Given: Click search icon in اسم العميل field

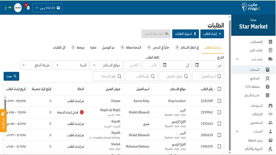Looking at the screenshot, I should (219, 76).
